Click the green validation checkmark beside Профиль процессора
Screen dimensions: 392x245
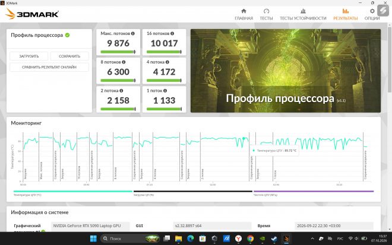click(67, 35)
